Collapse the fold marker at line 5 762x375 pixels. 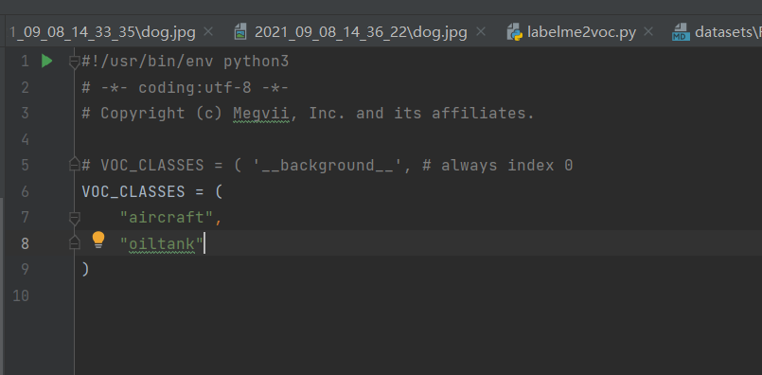pyautogui.click(x=75, y=165)
